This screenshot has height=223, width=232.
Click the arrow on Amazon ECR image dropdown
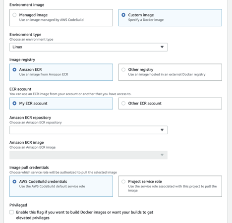(x=162, y=155)
